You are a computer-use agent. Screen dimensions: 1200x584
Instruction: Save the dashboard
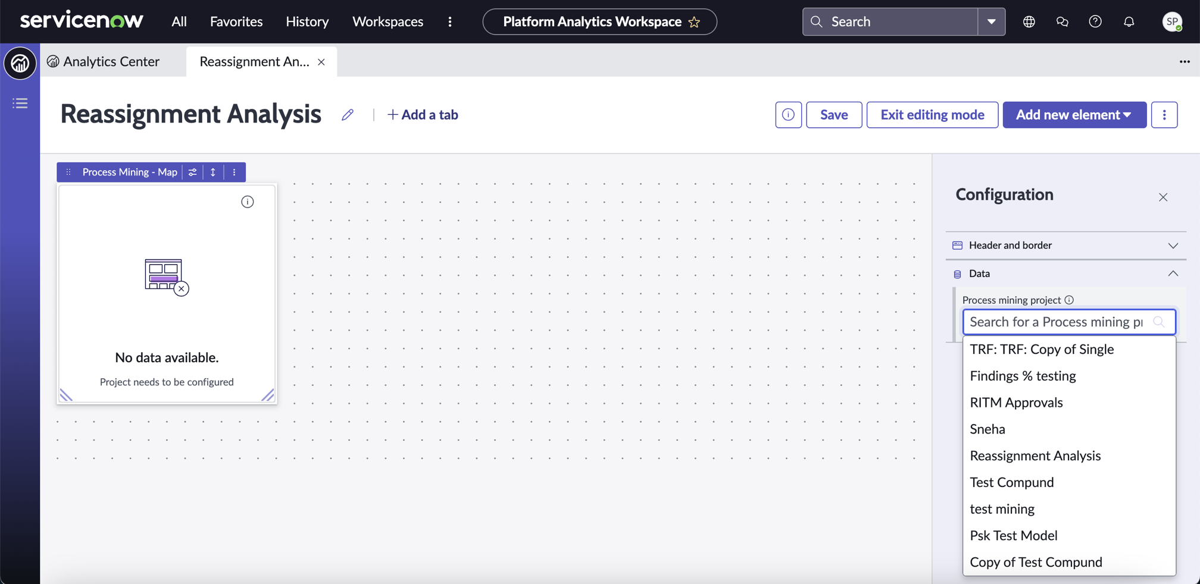(834, 115)
